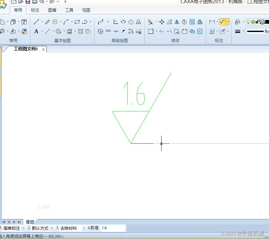The height and width of the screenshot is (239, 269).
Task: Switch to the 常用 ribbon tab
Action: point(18,10)
